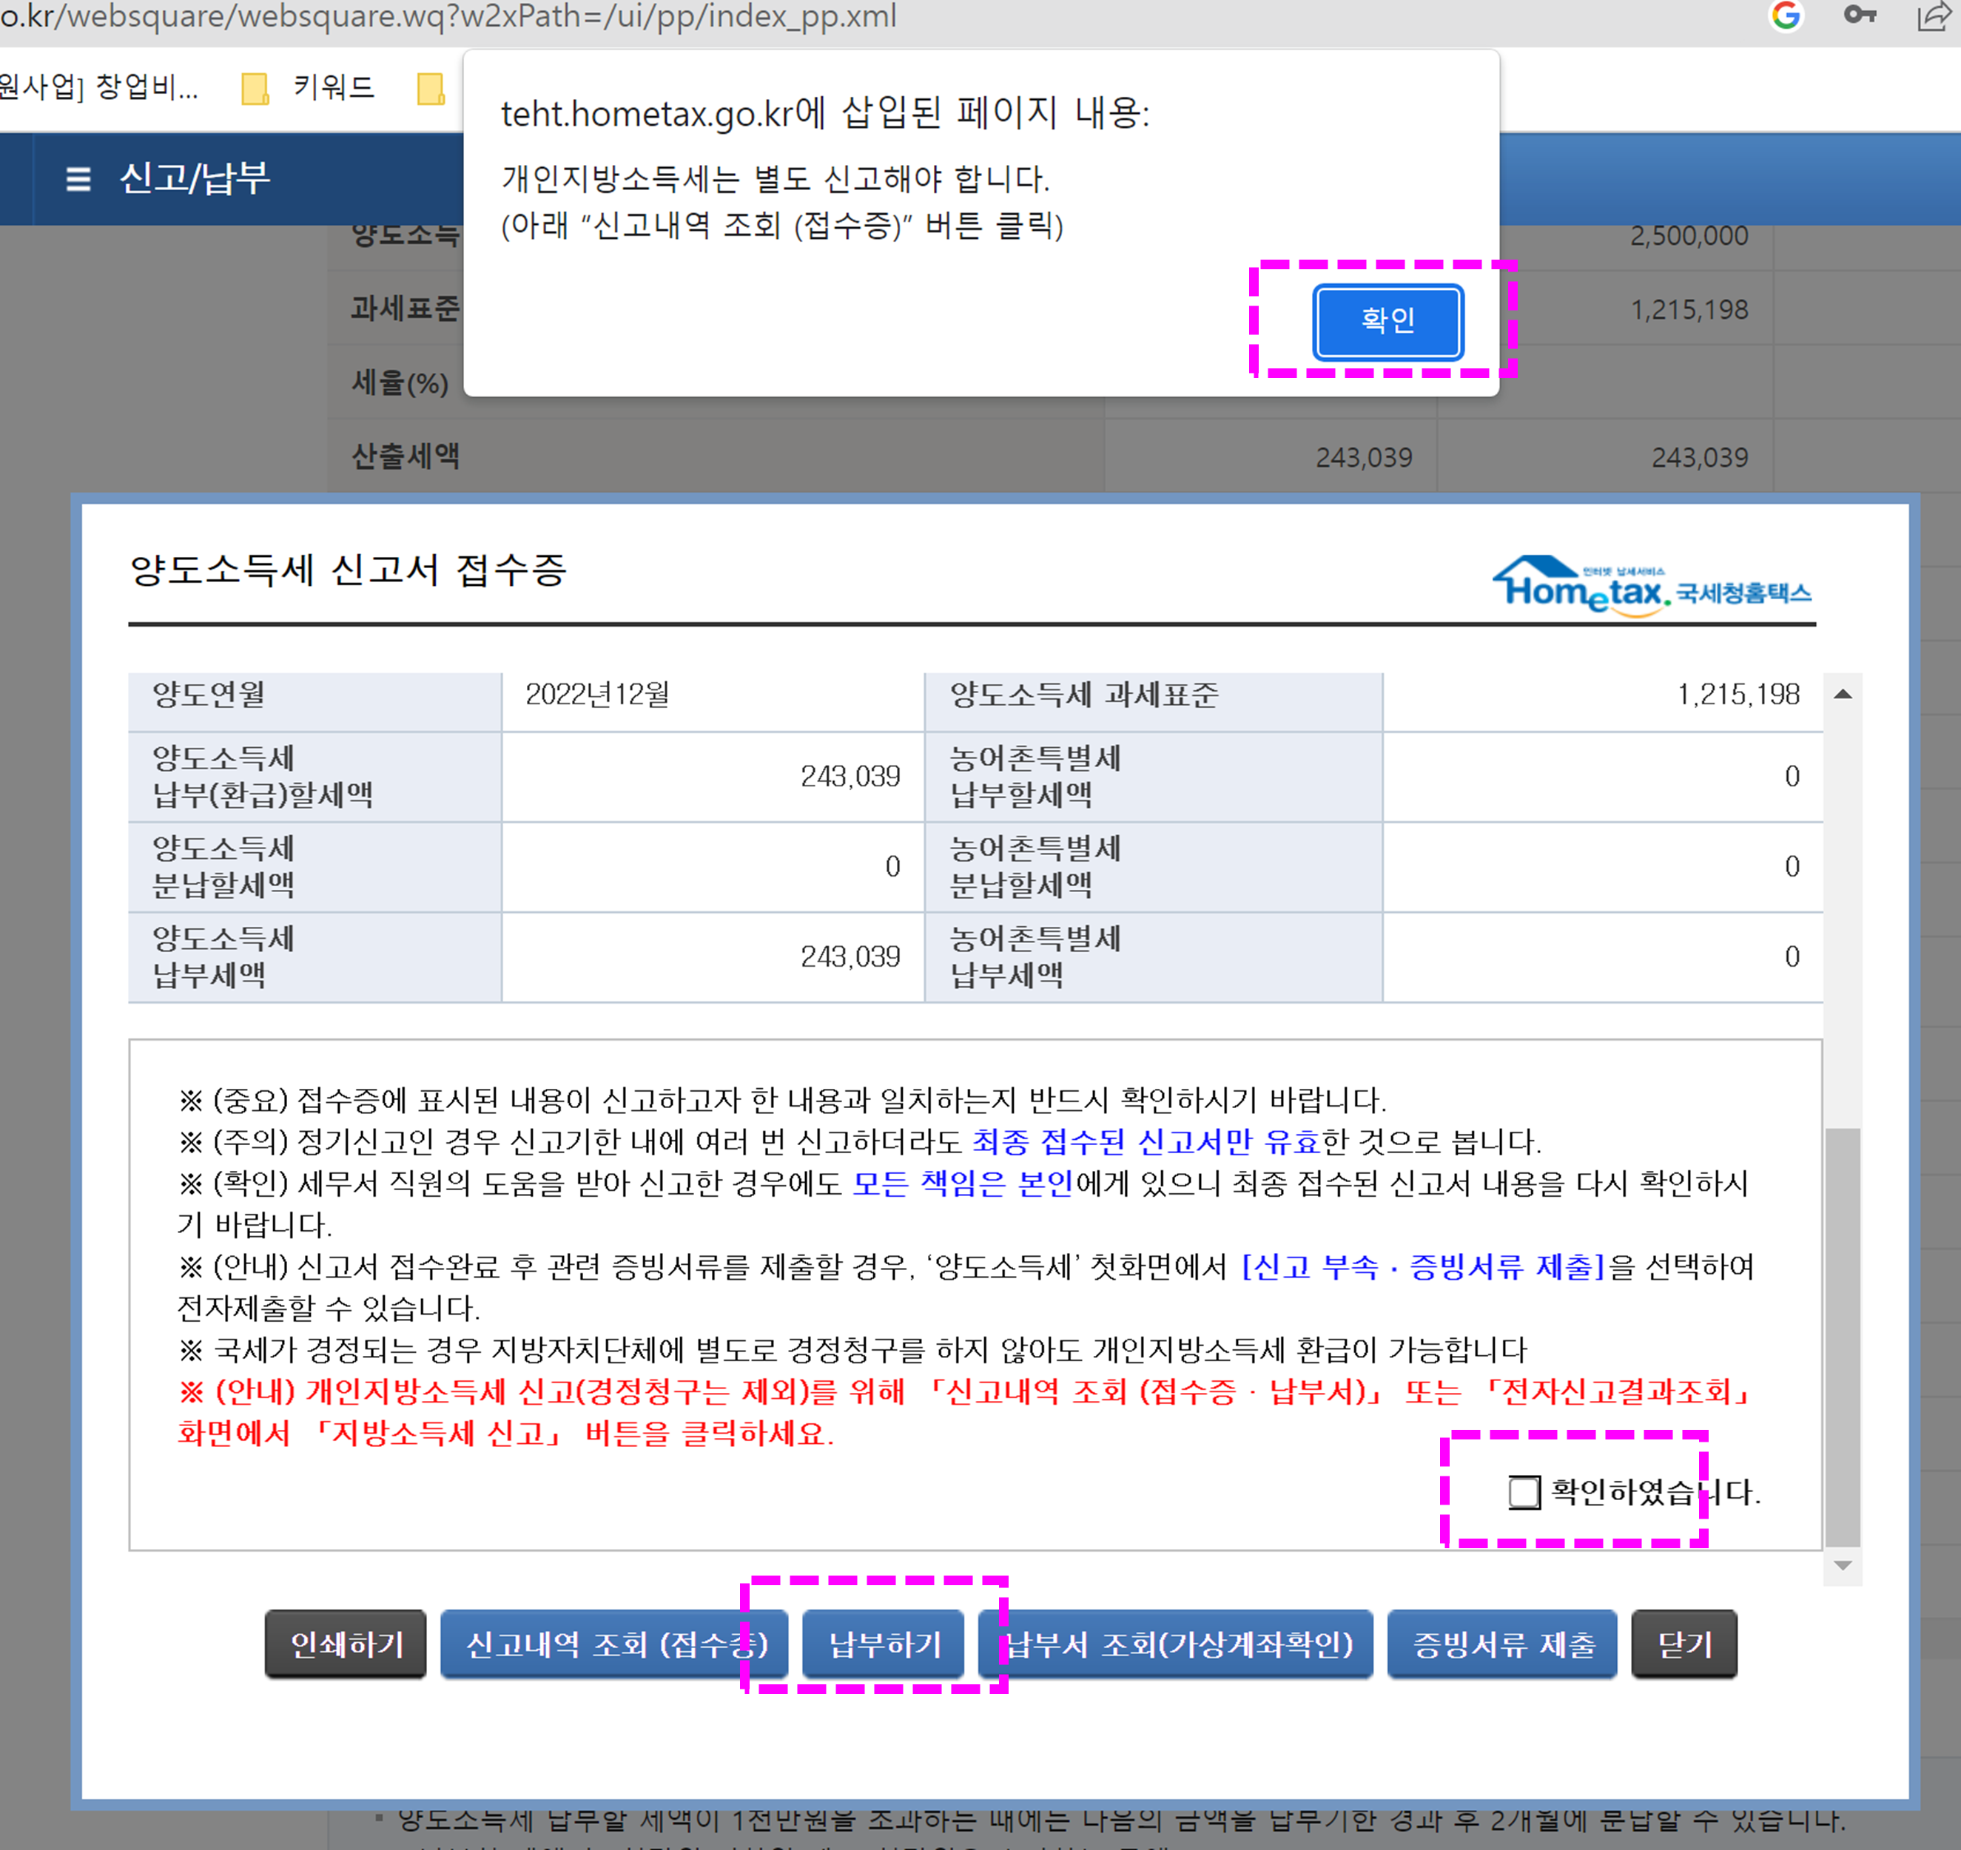Click scrollbar up arrow in receipt popup

pos(1843,695)
